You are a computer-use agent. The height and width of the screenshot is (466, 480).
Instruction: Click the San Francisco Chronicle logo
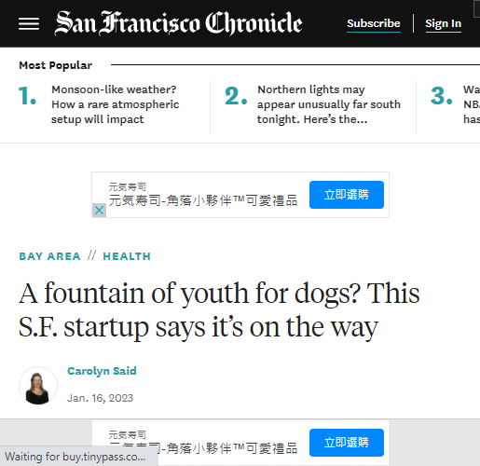[178, 23]
